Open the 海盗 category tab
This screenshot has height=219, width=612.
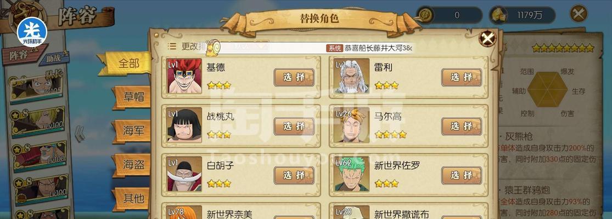[x=132, y=165]
